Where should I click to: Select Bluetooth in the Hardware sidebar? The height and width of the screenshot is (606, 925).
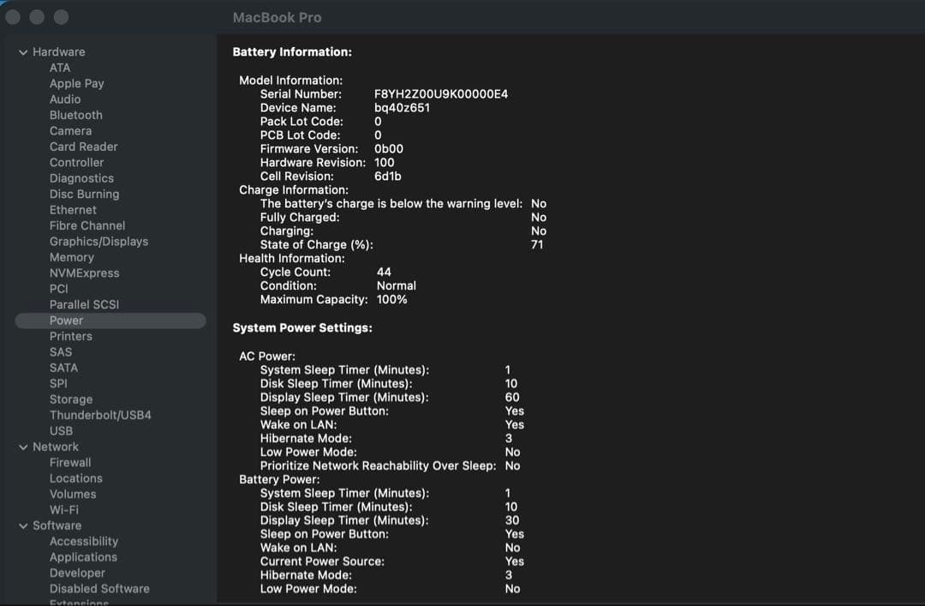(x=75, y=114)
